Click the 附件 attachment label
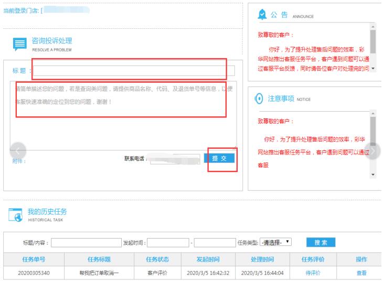 (19, 161)
